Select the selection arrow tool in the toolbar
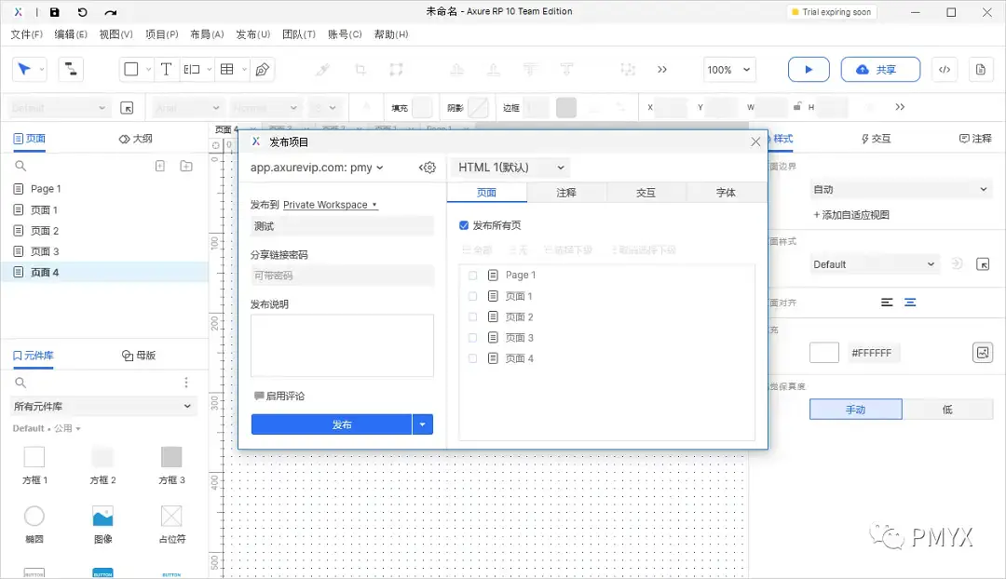1006x579 pixels. 24,69
